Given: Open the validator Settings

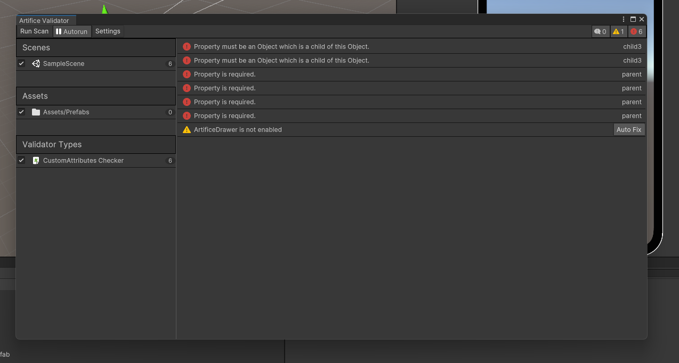Looking at the screenshot, I should click(x=108, y=31).
